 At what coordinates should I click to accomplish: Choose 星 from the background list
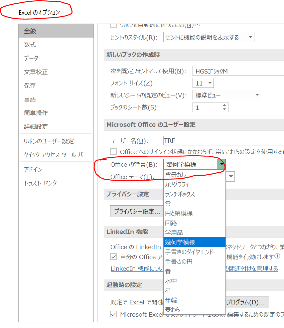point(195,290)
